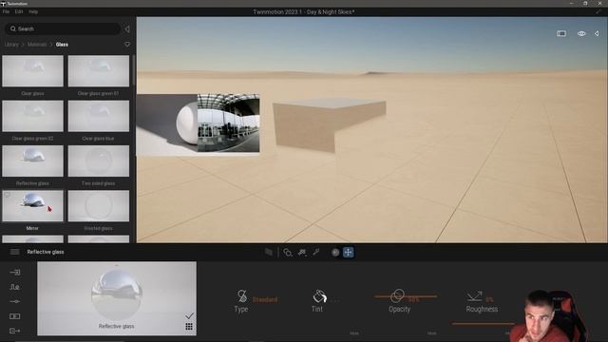Go to Library in breadcrumb
Viewport: 608px width, 342px height.
(11, 45)
